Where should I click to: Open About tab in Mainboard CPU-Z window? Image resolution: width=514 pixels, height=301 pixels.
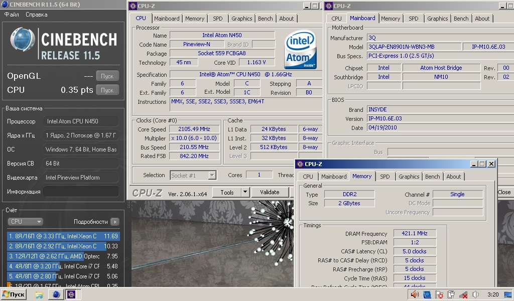(x=482, y=19)
